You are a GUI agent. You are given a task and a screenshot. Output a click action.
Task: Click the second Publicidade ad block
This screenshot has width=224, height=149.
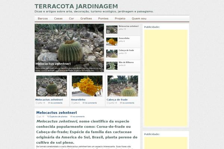pyautogui.click(x=166, y=143)
